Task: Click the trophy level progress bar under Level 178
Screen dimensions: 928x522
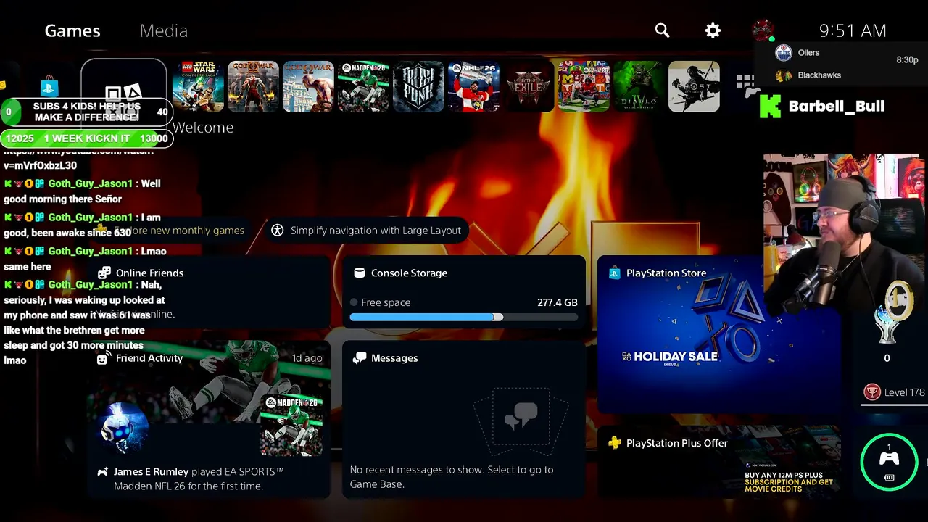Action: [894, 406]
